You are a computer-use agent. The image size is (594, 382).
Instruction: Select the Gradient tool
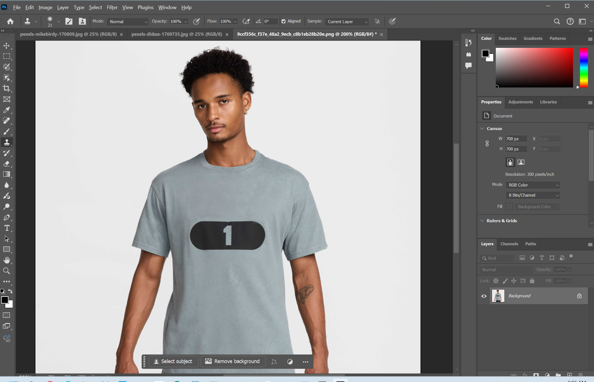pos(7,174)
